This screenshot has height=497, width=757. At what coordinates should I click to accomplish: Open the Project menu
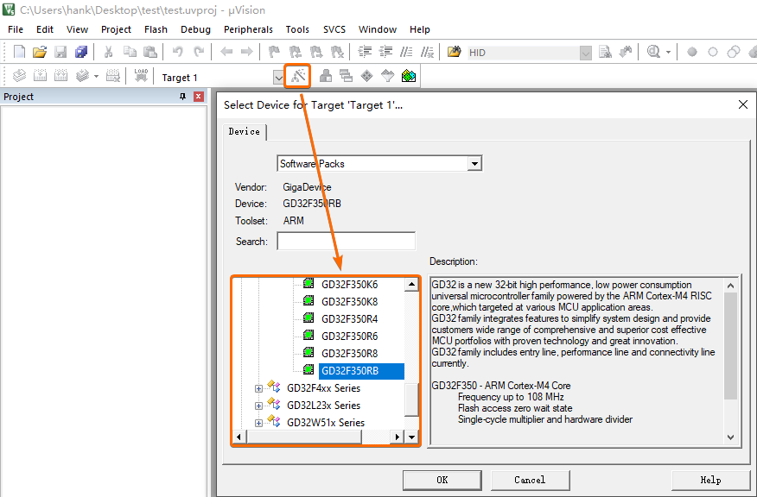116,29
